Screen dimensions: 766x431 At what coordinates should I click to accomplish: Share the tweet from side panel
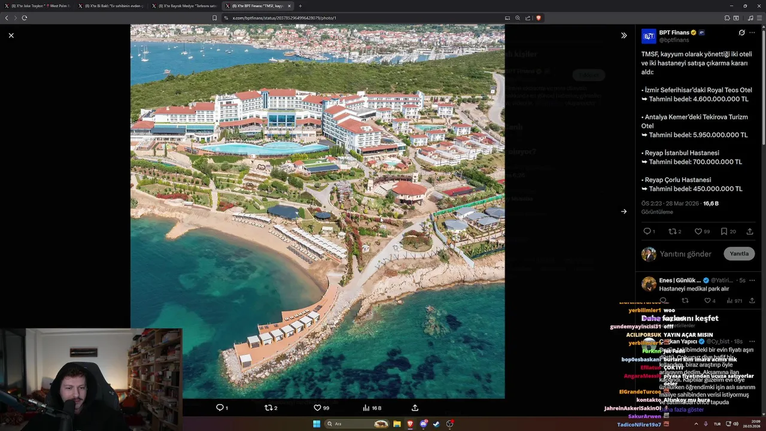pos(750,231)
